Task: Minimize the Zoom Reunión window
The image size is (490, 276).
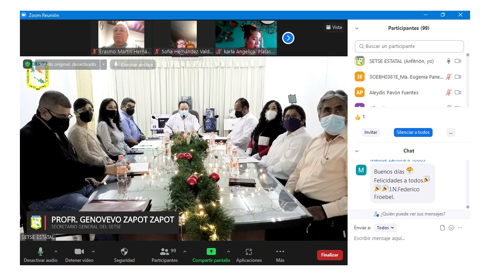Action: point(426,15)
